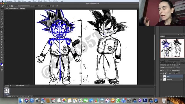The image size is (185, 104).
Task: Toggle Propagate Frame 1 checkbox
Action: 171,70
